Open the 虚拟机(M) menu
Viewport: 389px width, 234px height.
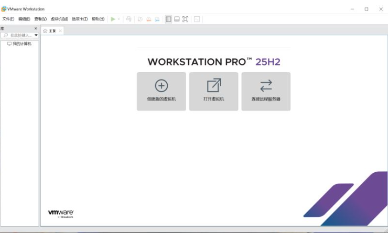tap(59, 19)
